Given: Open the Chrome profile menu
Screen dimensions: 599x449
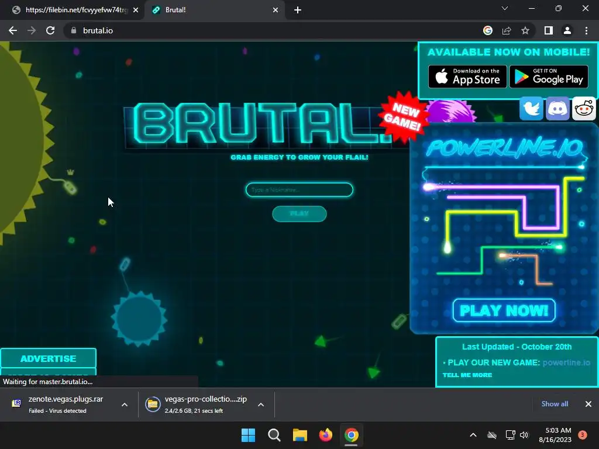Looking at the screenshot, I should (x=567, y=30).
